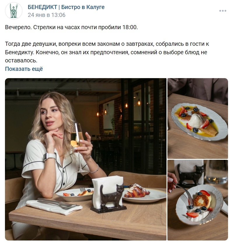
Task: Expand the post with Показать ещё
Action: point(24,69)
